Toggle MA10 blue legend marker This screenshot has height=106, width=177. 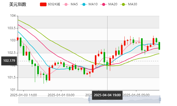coord(85,5)
